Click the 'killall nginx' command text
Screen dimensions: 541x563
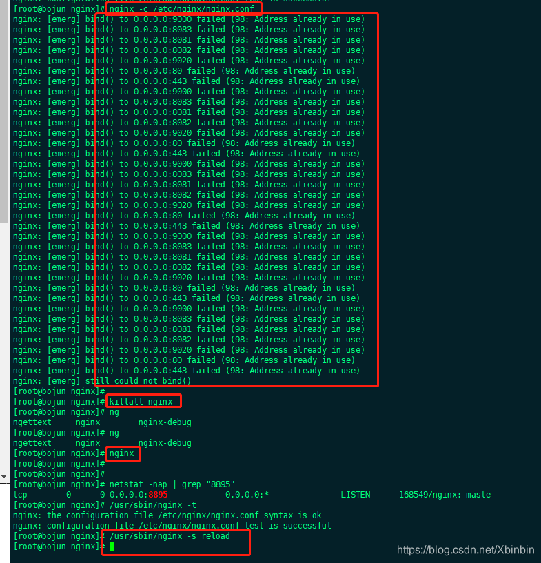141,402
